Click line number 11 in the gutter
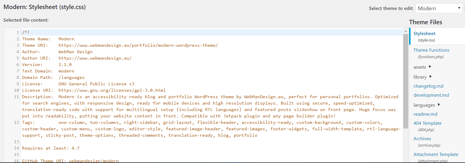The image size is (465, 163). coord(16,97)
